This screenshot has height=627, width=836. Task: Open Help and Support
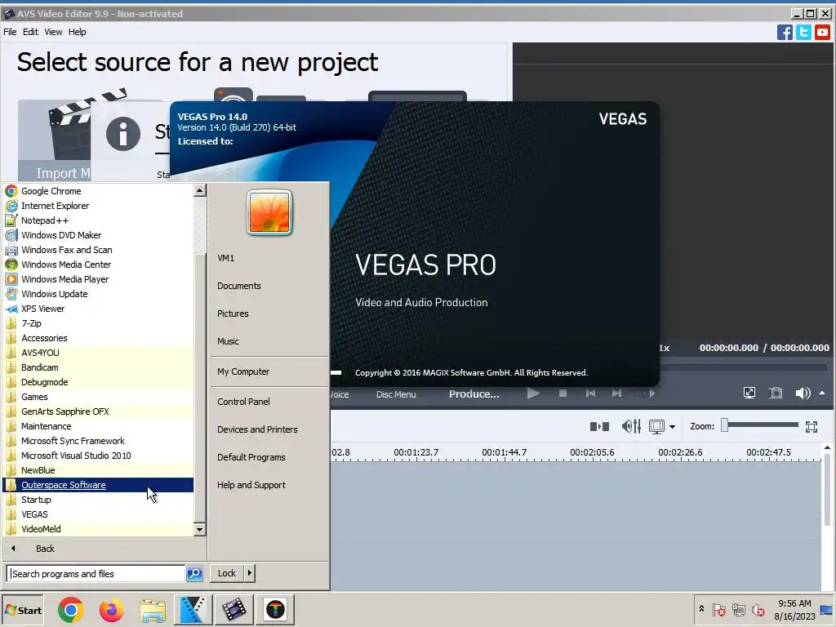[251, 485]
